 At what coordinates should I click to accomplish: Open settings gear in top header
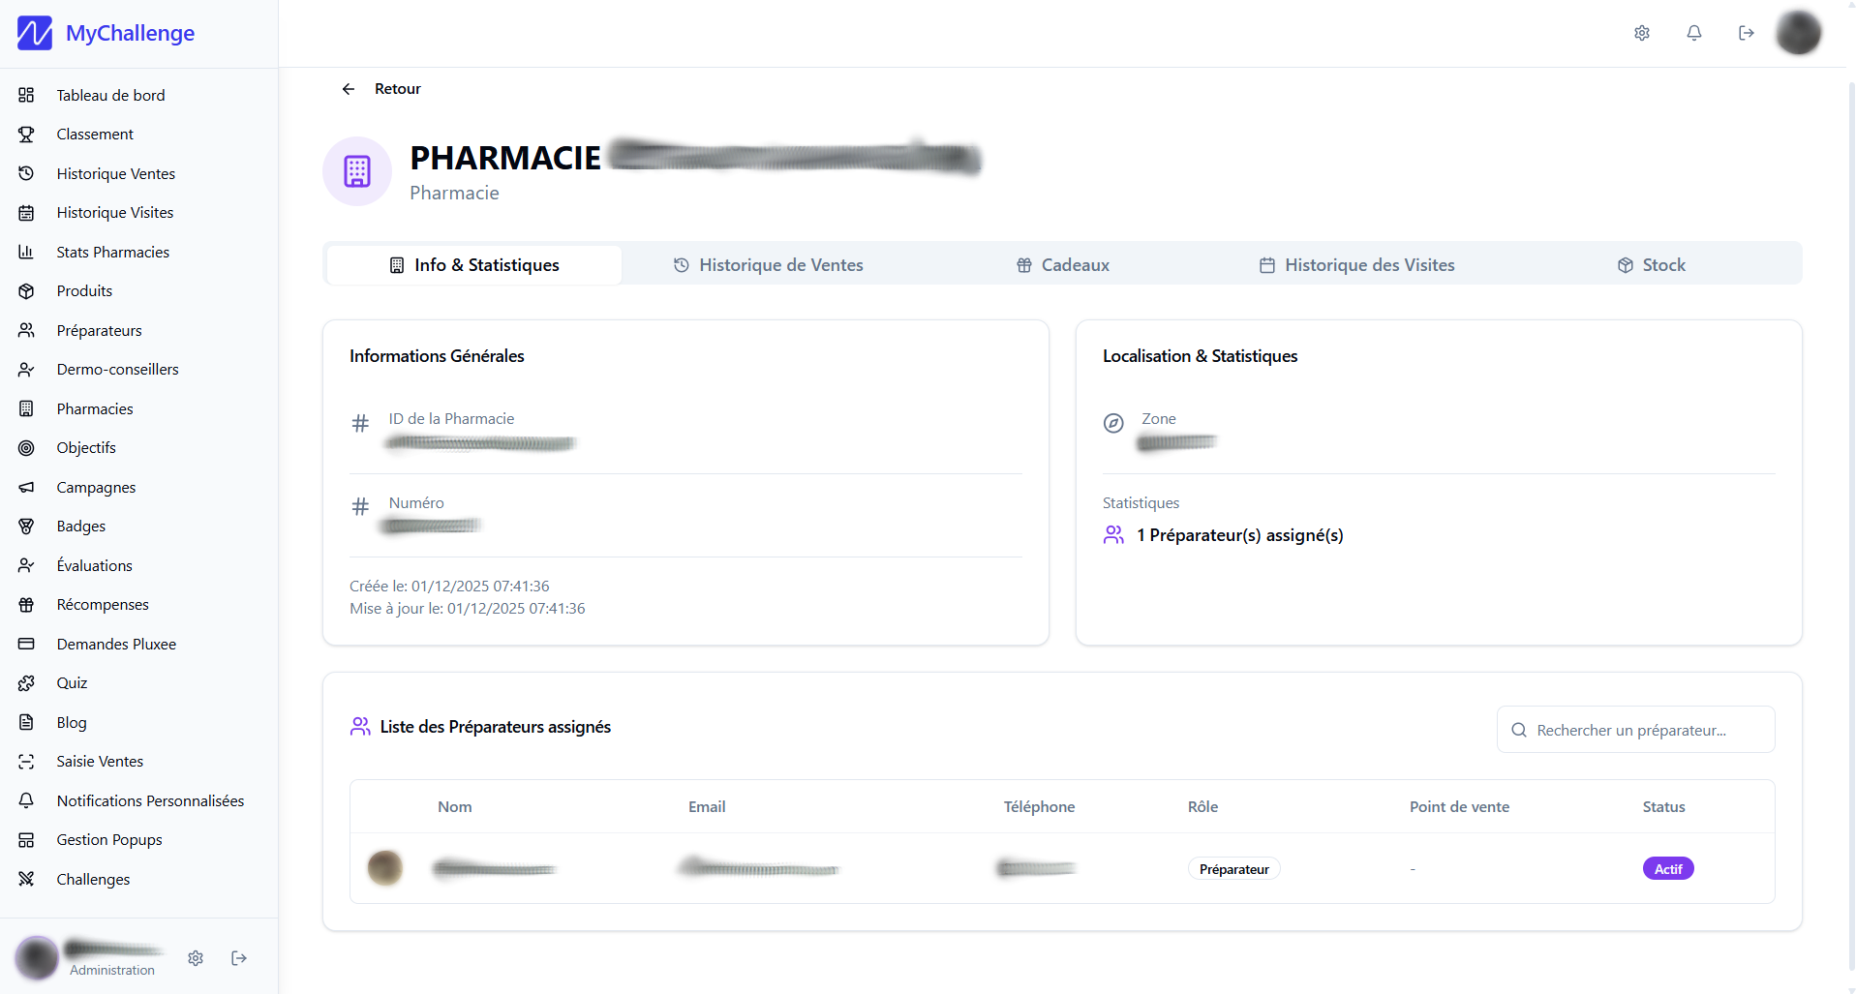coord(1642,33)
